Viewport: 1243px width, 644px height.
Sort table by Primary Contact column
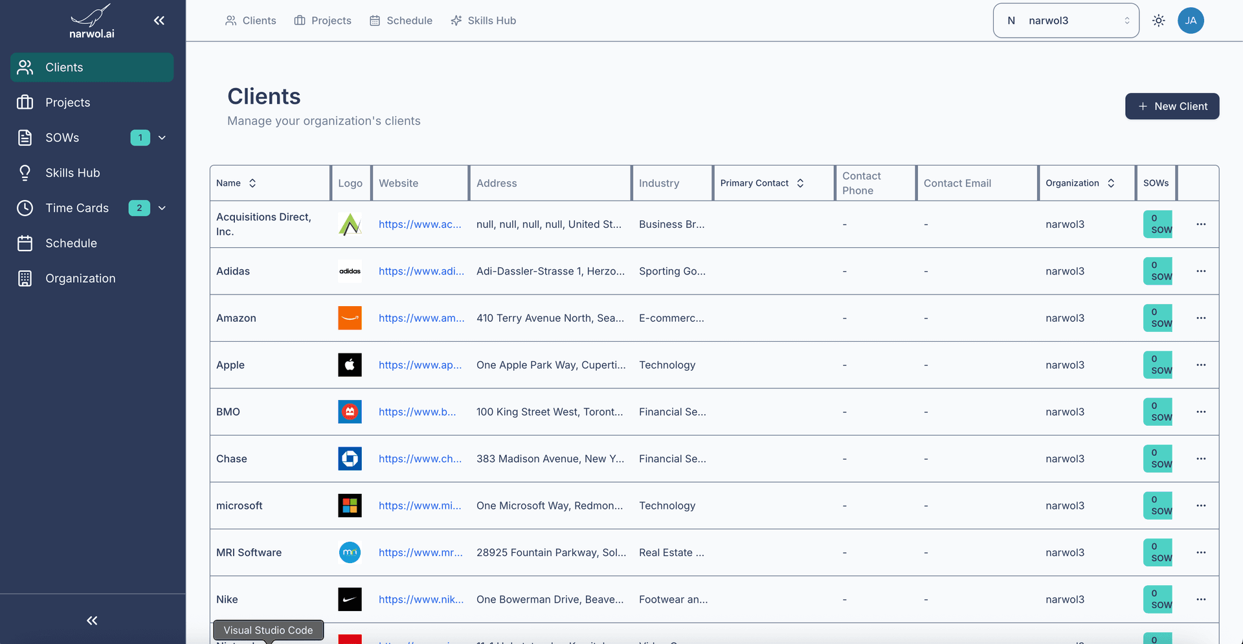(762, 183)
